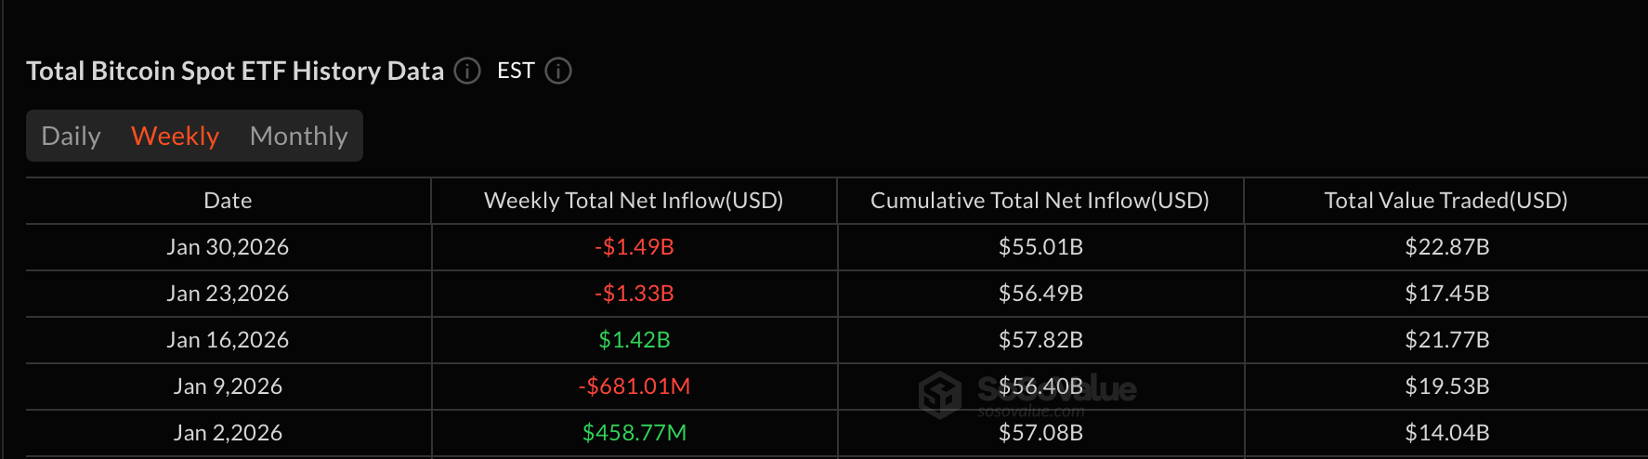Click the green $1.42B inflow value
The height and width of the screenshot is (459, 1648).
pos(634,340)
